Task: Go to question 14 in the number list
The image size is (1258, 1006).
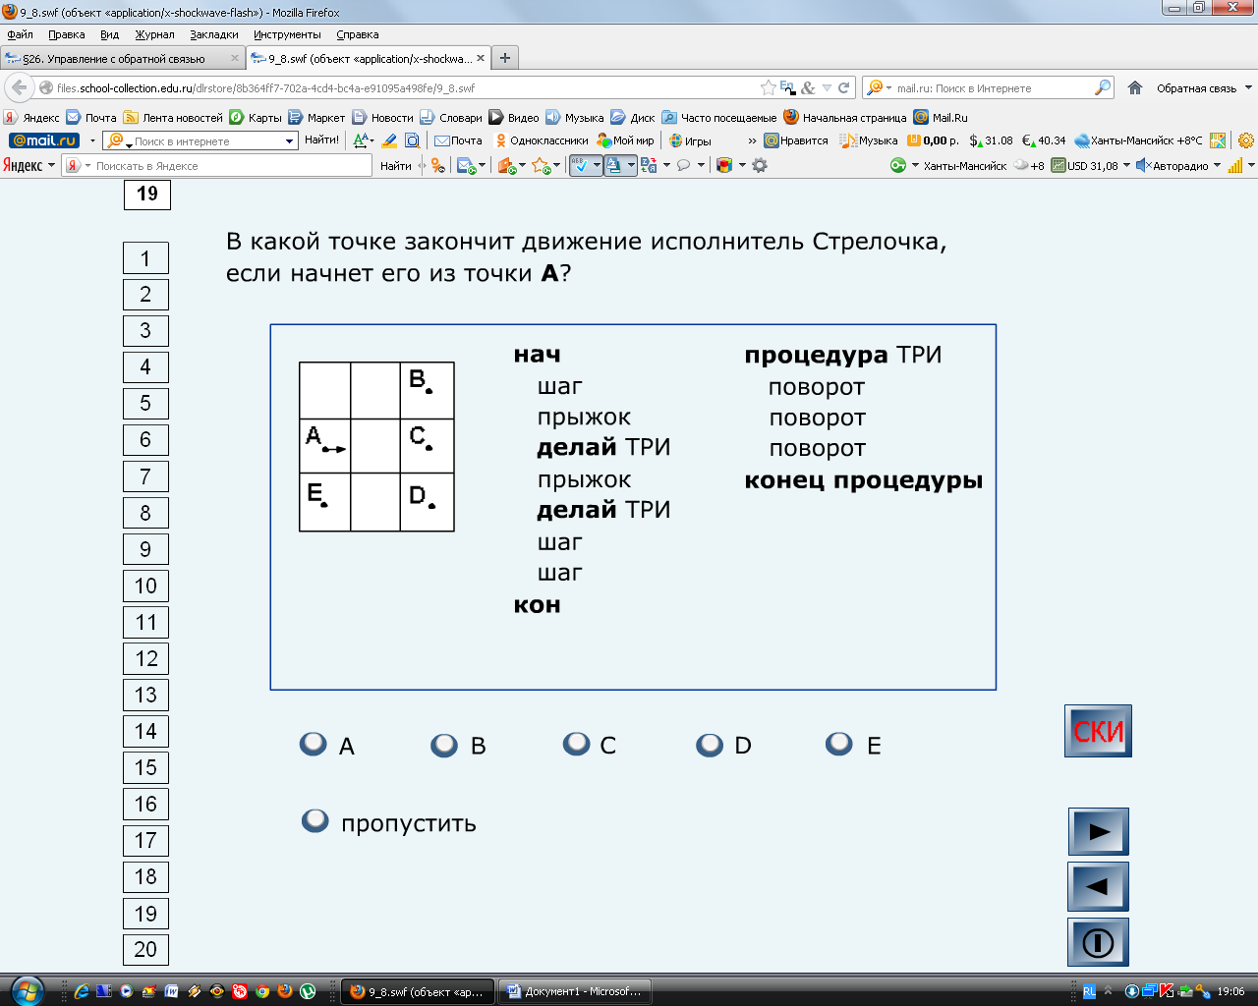Action: tap(145, 732)
